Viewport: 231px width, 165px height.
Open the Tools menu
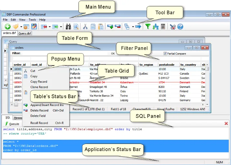(x=32, y=20)
